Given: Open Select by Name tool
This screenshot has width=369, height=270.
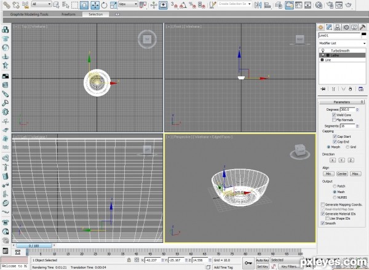Looking at the screenshot, I should (65, 5).
